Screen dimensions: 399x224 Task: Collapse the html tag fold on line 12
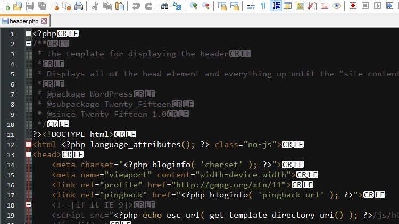(x=28, y=144)
